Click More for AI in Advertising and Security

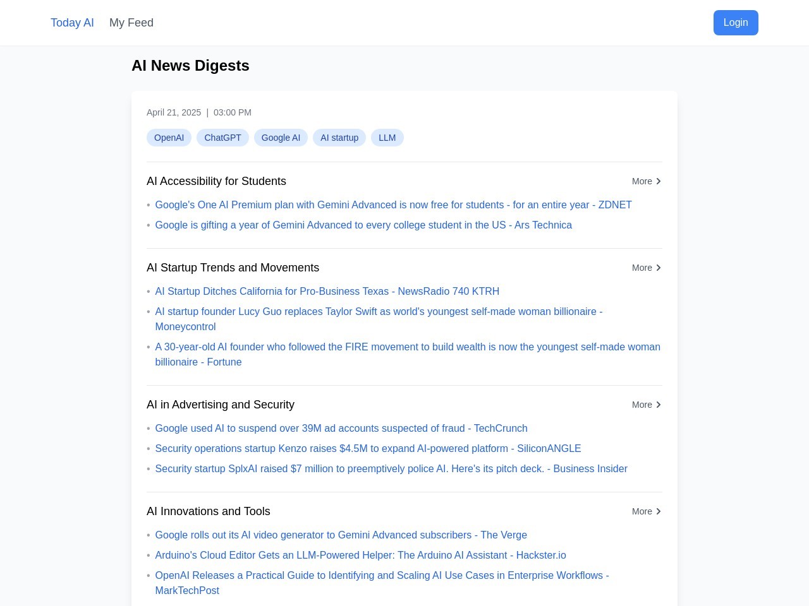647,405
